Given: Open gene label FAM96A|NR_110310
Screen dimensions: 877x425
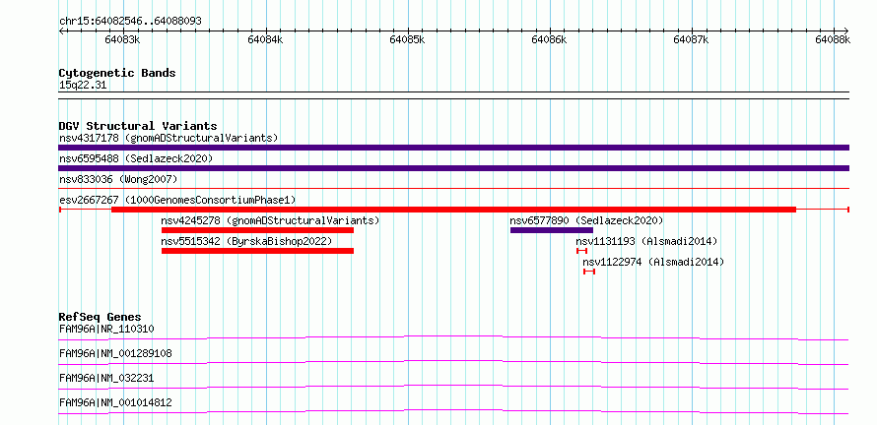Looking at the screenshot, I should 106,329.
